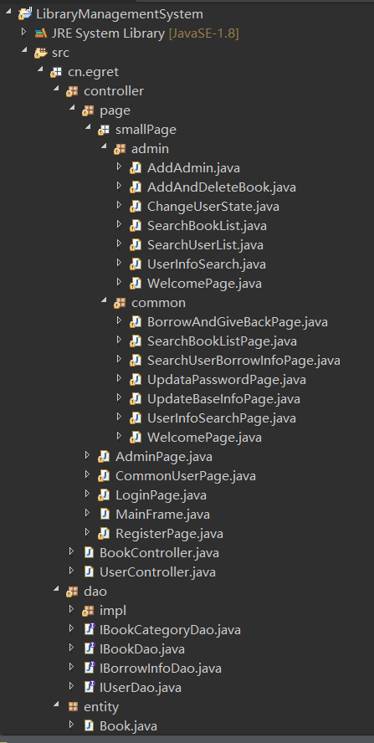Select WelcomePage.java under common
Viewport: 374px width, 743px height.
(204, 437)
